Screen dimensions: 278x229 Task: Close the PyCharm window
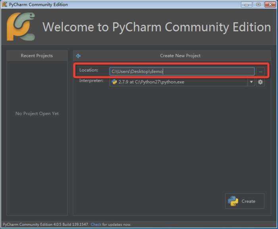270,4
